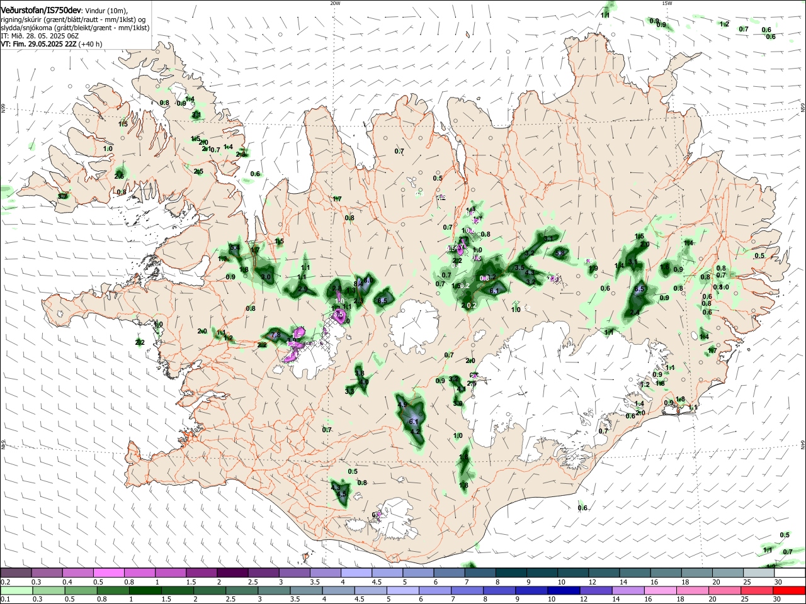
Task: Pick bright magenta swatch between 0.5 and 0.8
Action: 108,573
